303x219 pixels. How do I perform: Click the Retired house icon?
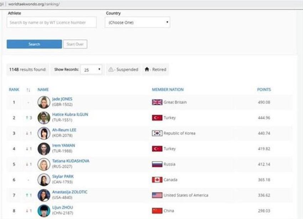coord(147,70)
